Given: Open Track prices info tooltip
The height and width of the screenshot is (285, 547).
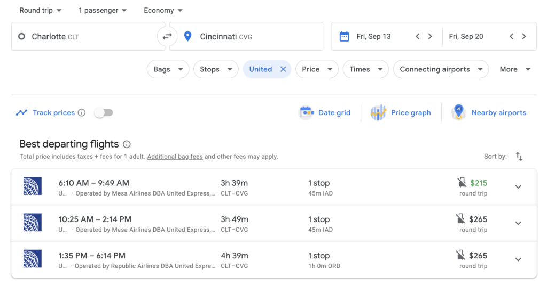Looking at the screenshot, I should coord(82,112).
